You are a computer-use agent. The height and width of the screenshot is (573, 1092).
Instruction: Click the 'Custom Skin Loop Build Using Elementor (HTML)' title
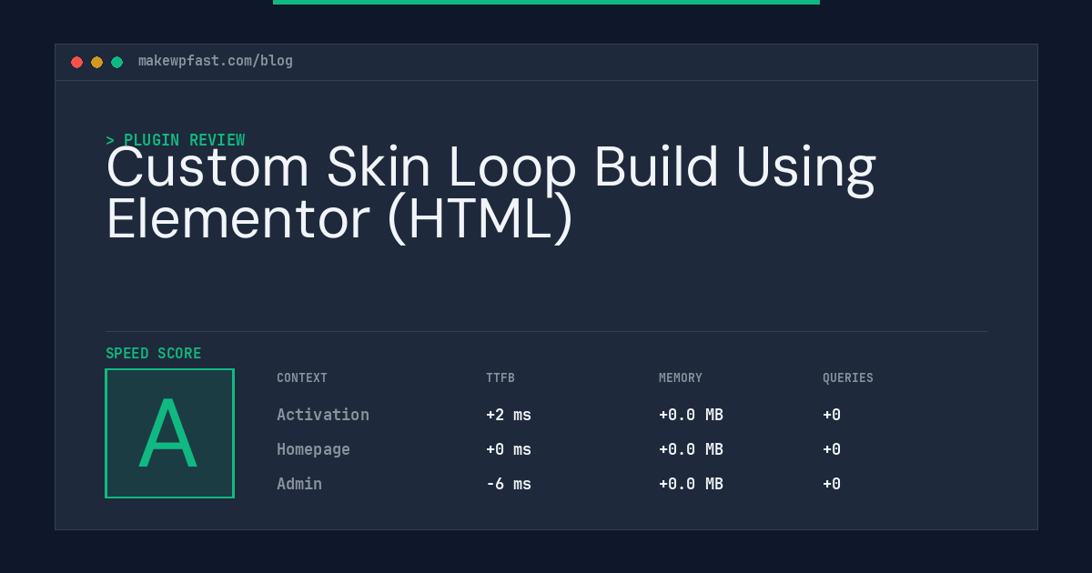point(490,193)
